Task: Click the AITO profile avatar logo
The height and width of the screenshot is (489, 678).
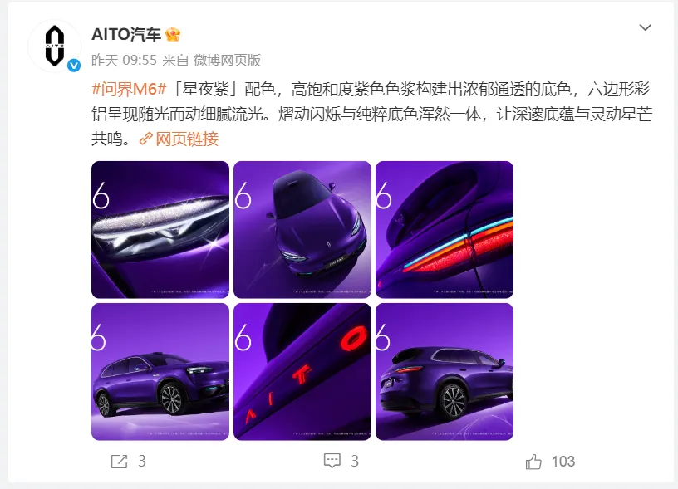Action: tap(55, 46)
